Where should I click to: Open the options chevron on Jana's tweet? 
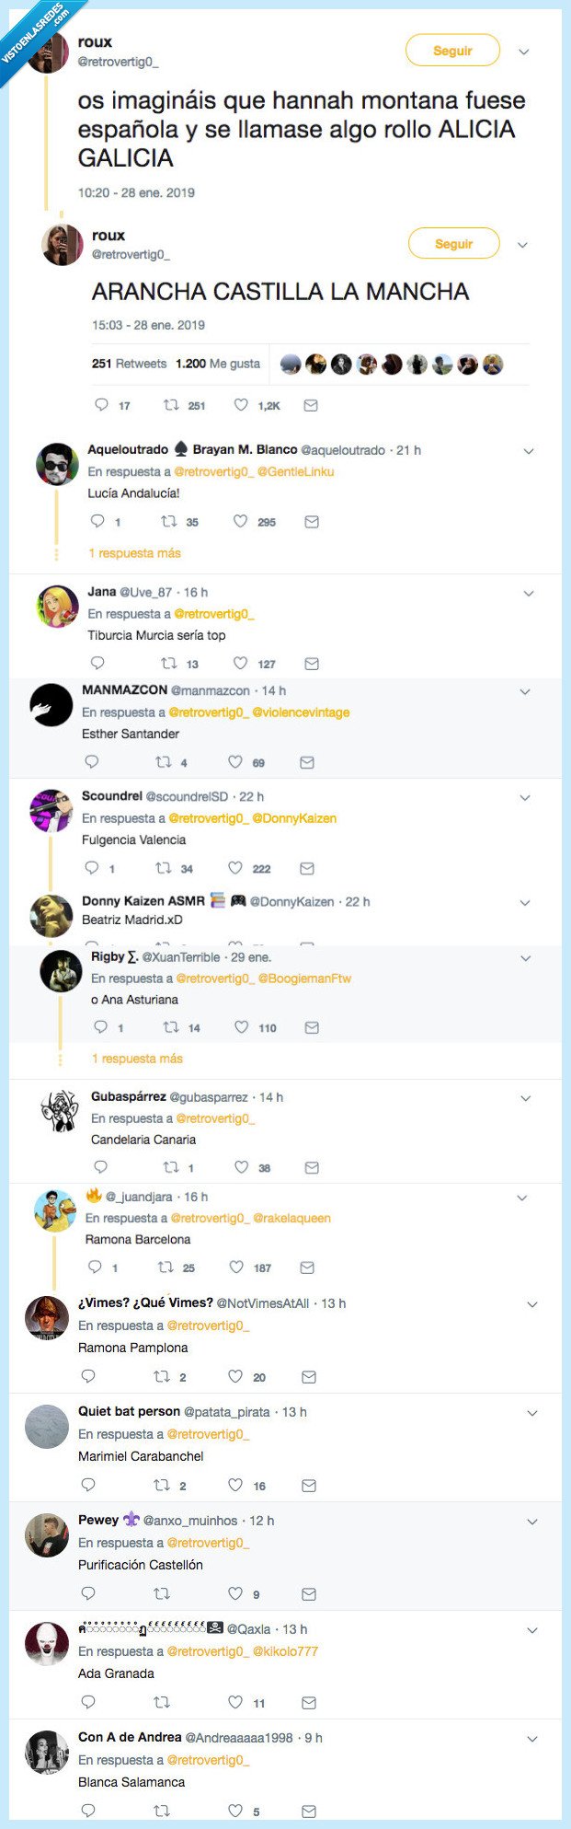[x=529, y=594]
